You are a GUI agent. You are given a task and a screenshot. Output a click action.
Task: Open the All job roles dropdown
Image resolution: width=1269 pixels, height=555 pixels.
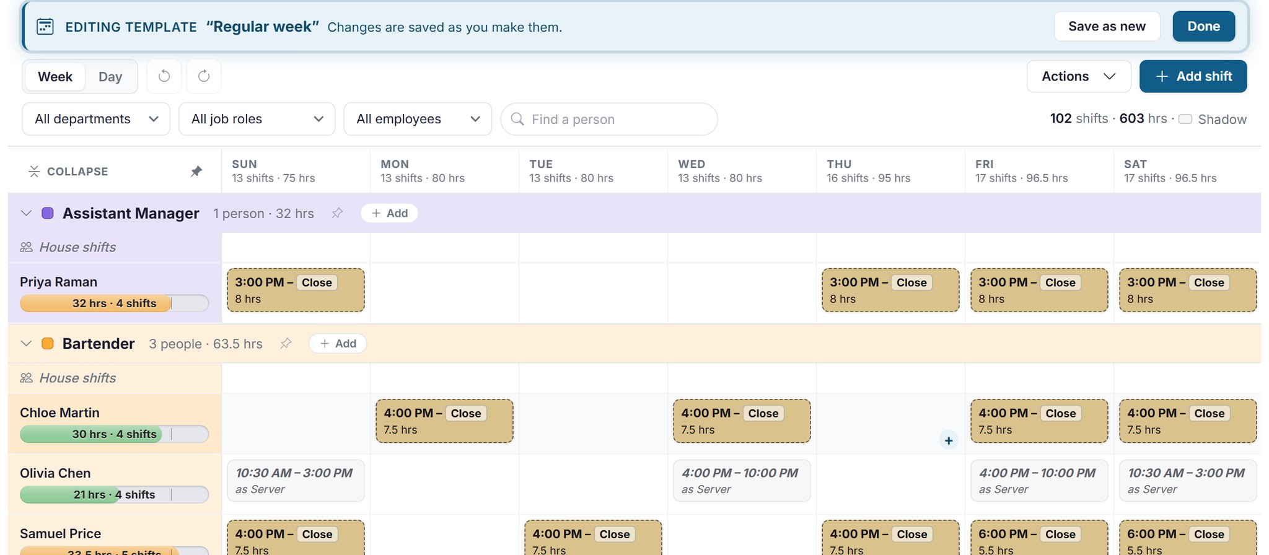point(257,119)
